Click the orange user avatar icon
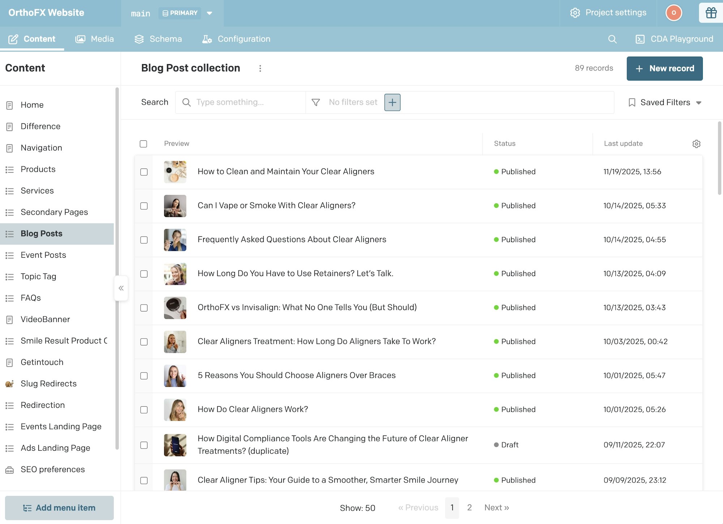The image size is (723, 524). (673, 13)
